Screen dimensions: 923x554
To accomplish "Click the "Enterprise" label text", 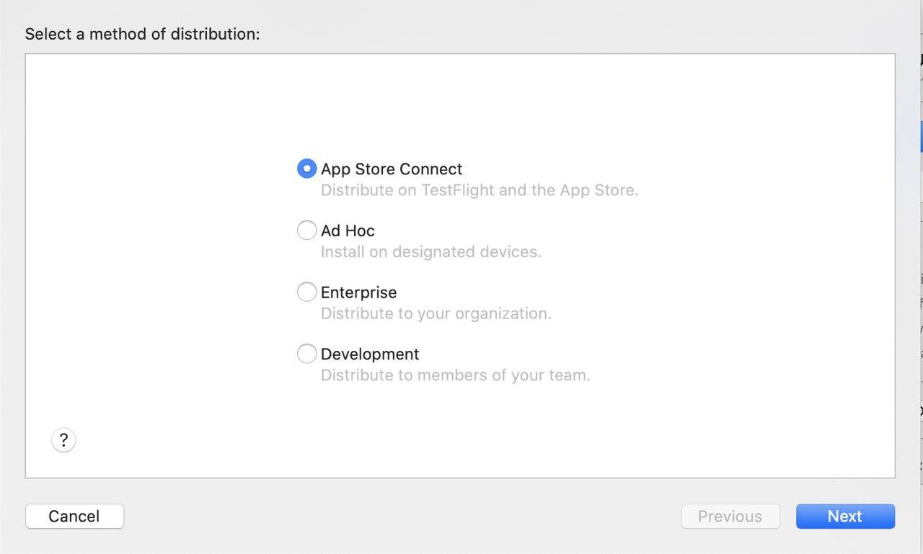I will coord(358,292).
